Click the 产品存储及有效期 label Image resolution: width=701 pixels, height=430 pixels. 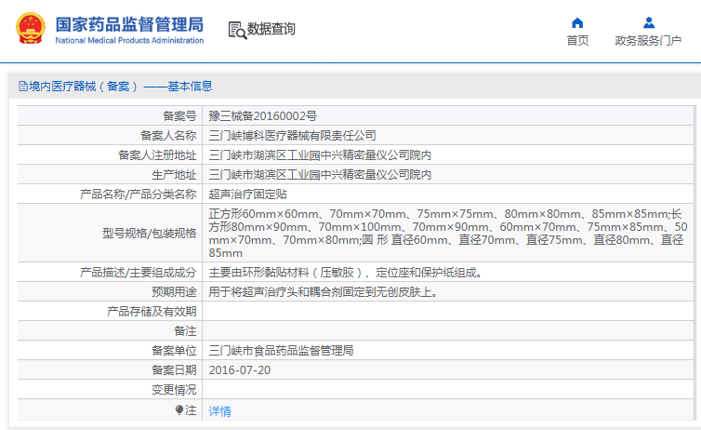(152, 312)
